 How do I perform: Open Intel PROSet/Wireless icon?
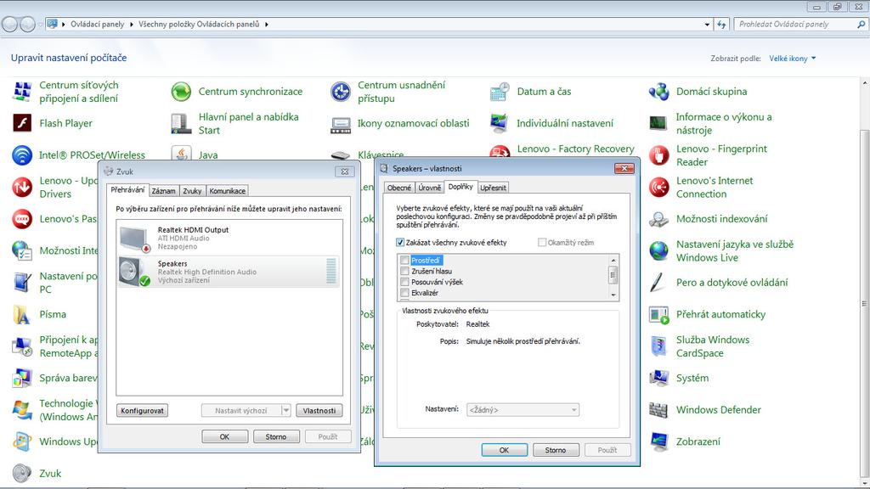click(x=22, y=155)
